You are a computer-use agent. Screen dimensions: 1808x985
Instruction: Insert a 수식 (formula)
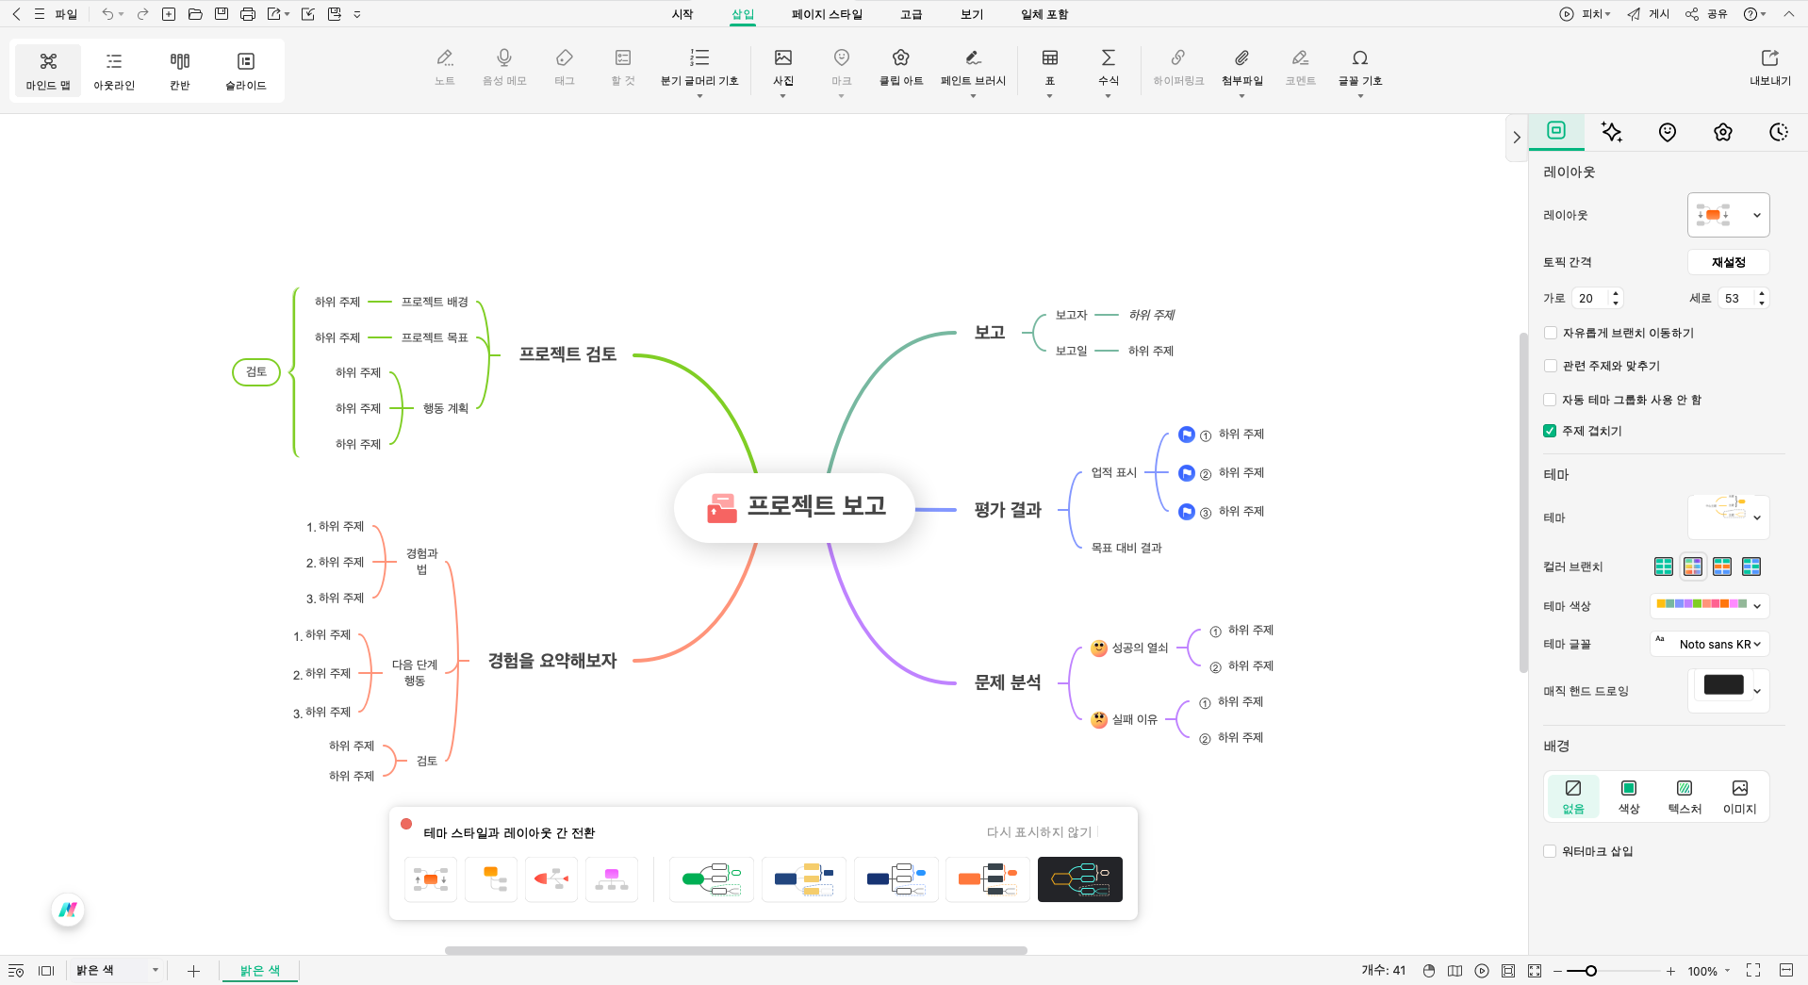tap(1109, 70)
